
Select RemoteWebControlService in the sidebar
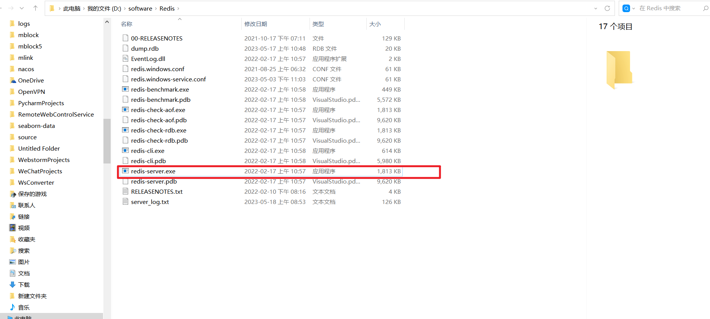[56, 114]
